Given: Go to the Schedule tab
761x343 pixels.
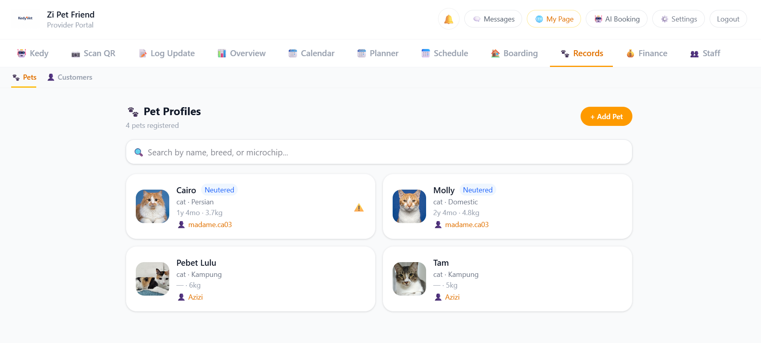Looking at the screenshot, I should click(x=444, y=53).
